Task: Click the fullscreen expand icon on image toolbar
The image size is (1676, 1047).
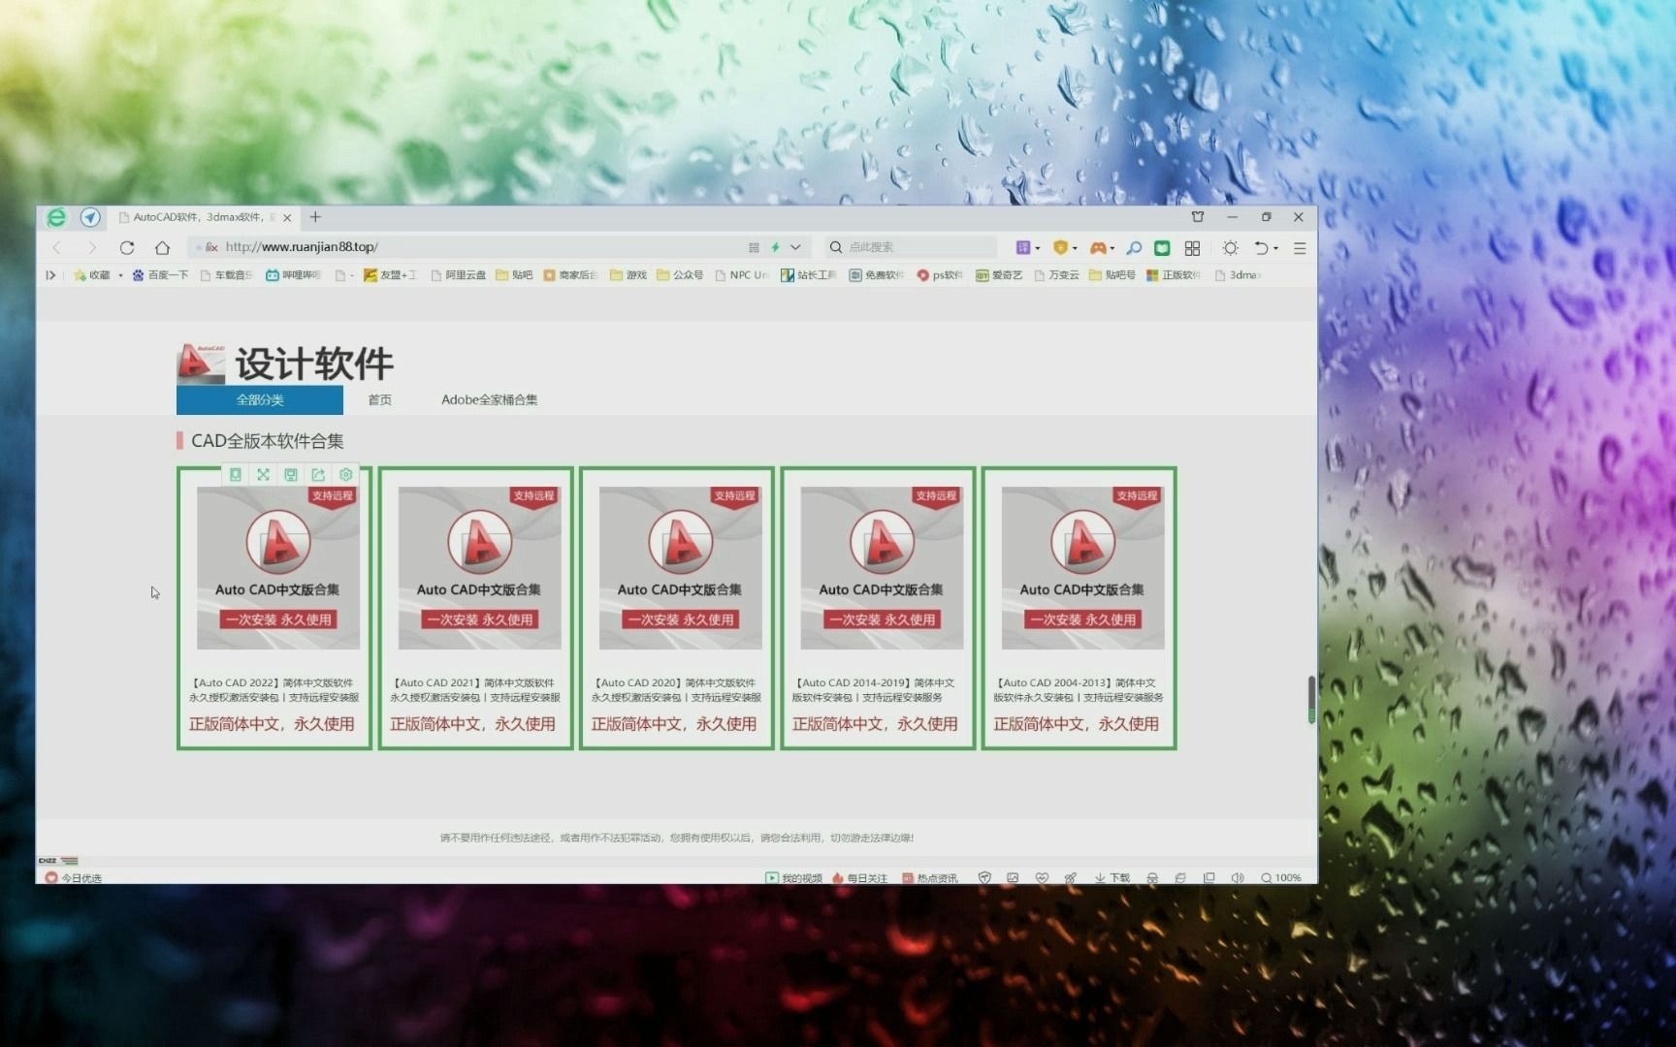Action: (x=263, y=475)
